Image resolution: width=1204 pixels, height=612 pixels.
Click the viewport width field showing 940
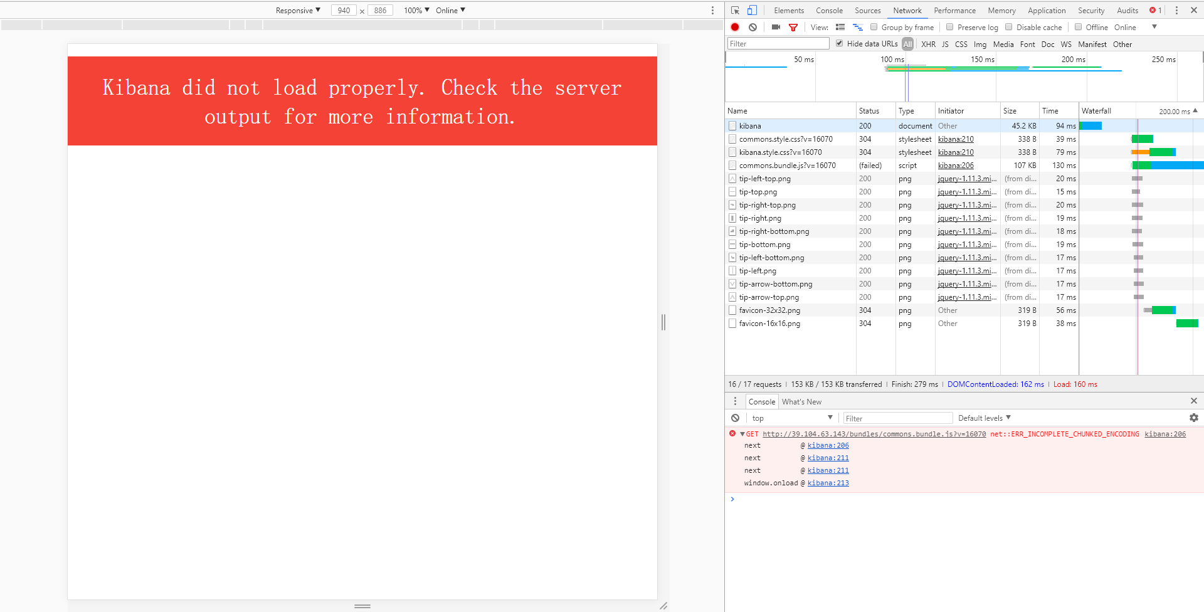click(344, 11)
